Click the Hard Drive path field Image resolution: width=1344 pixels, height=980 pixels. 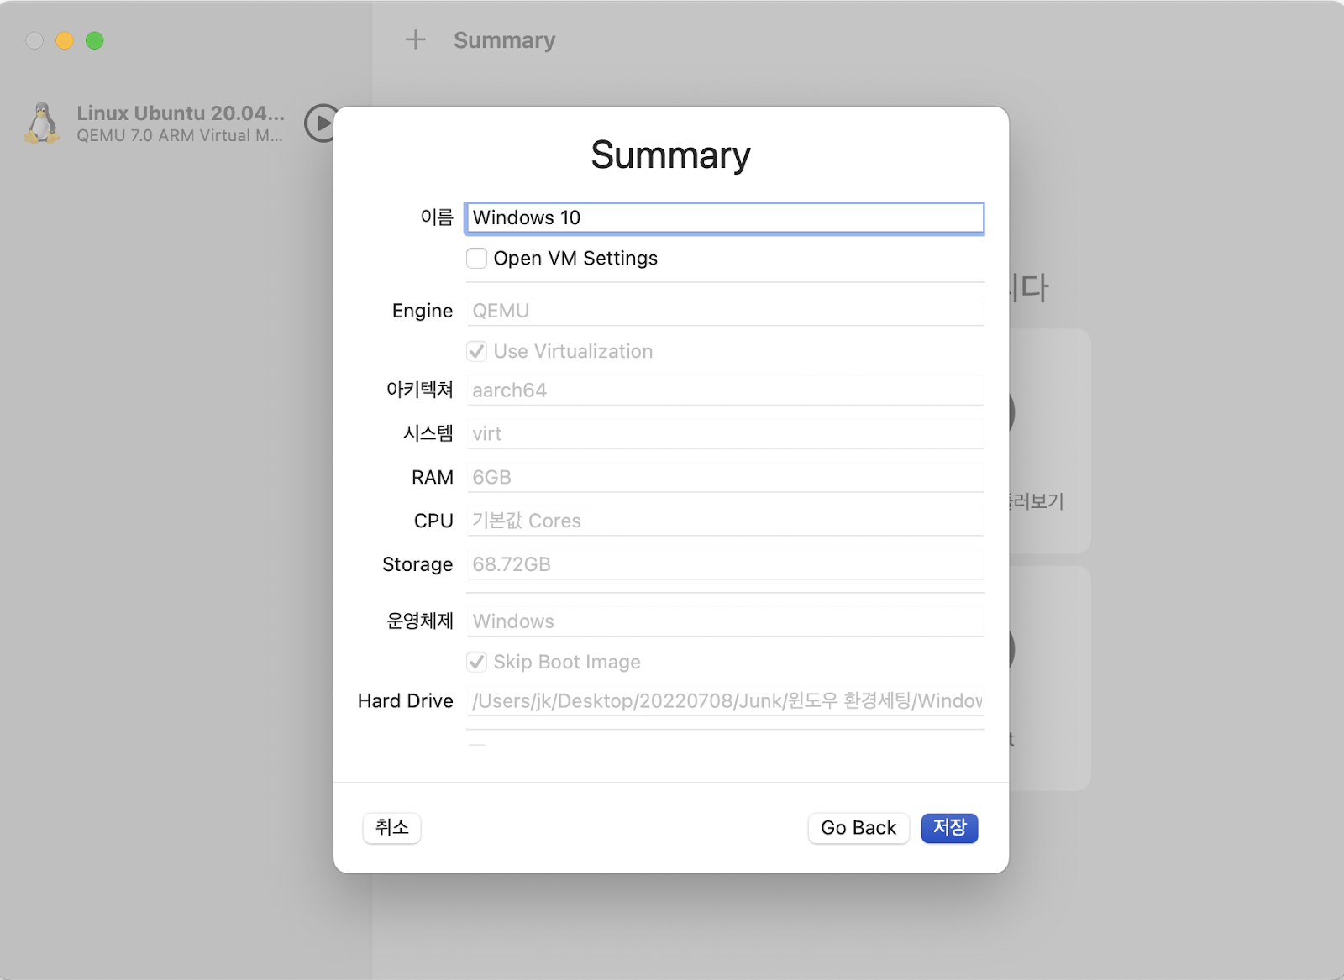(725, 701)
